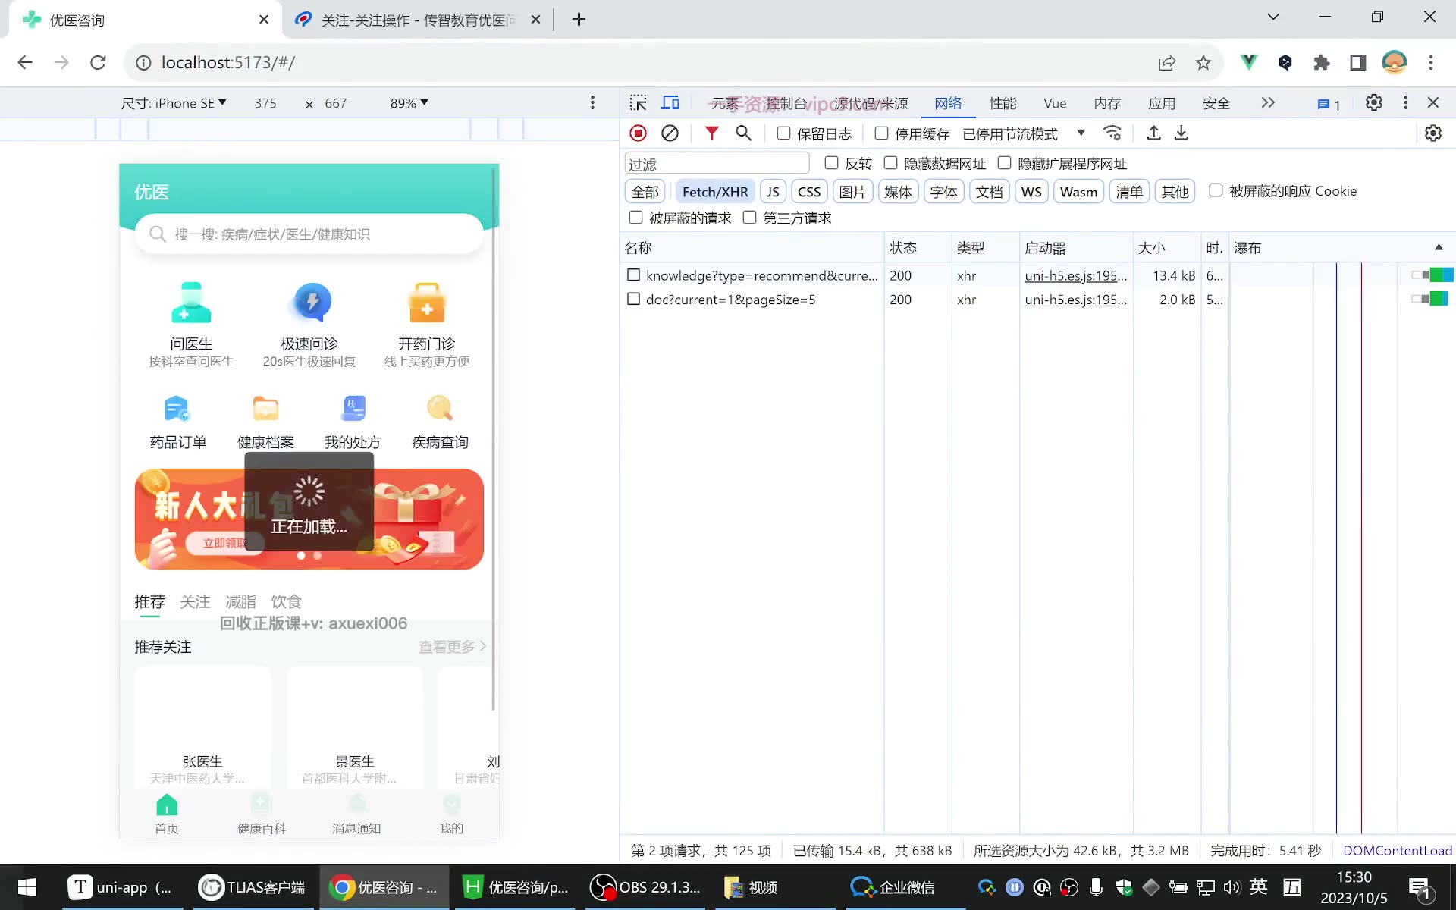
Task: Open DevTools issues message counter
Action: 1329,104
